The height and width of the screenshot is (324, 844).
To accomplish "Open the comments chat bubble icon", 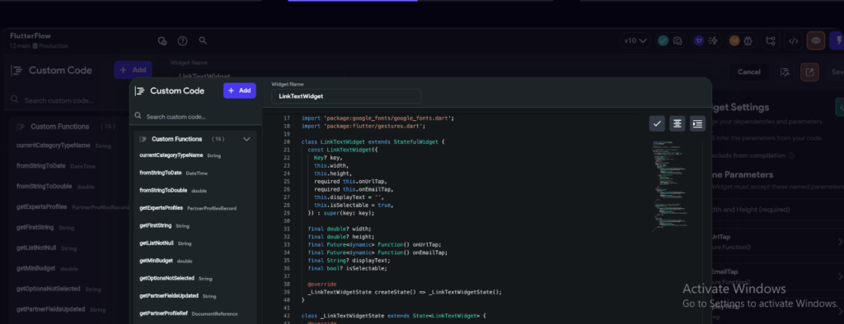I will 678,41.
